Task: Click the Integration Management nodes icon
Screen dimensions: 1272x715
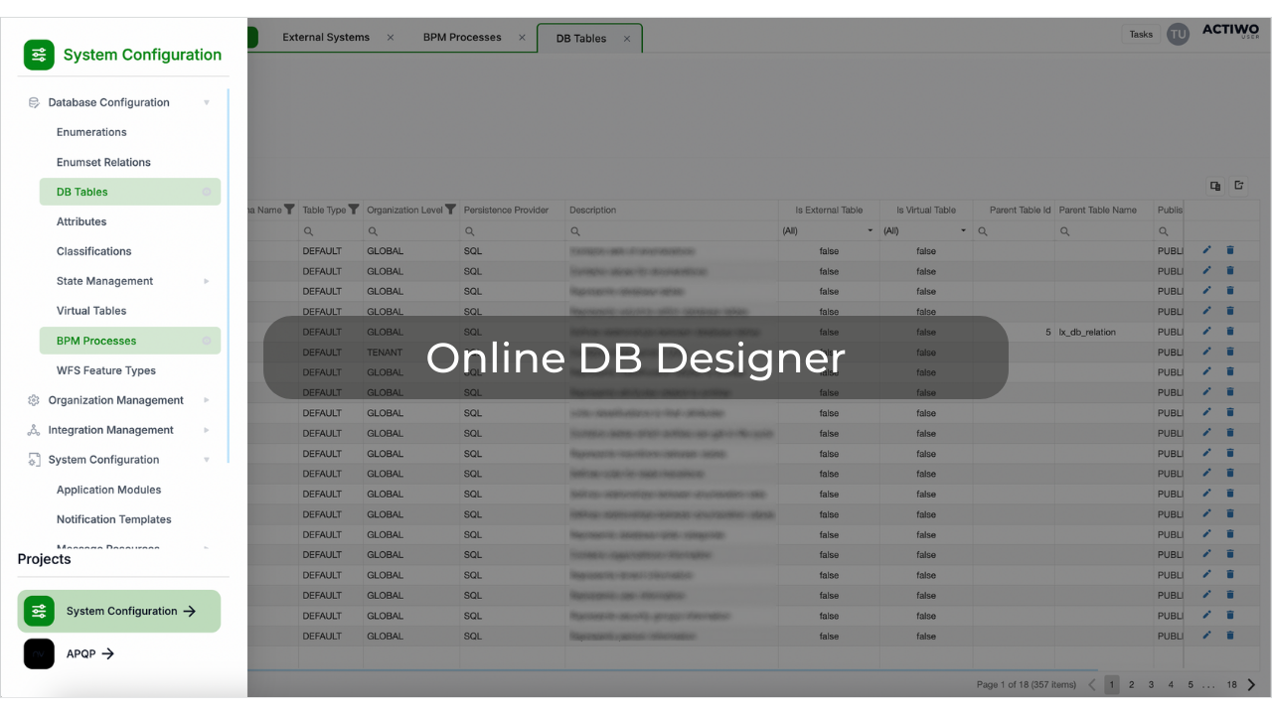Action: point(34,430)
